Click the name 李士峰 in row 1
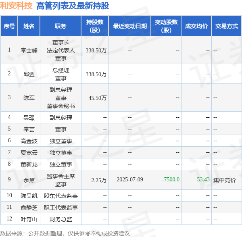The height and width of the screenshot is (237, 242). (x=29, y=50)
